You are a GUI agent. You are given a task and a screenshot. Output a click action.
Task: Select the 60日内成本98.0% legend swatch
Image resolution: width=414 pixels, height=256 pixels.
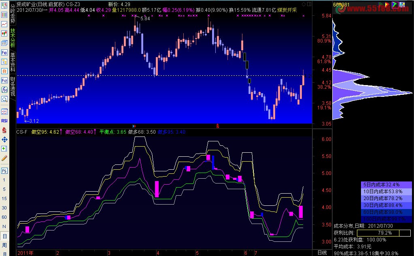pos(386,212)
